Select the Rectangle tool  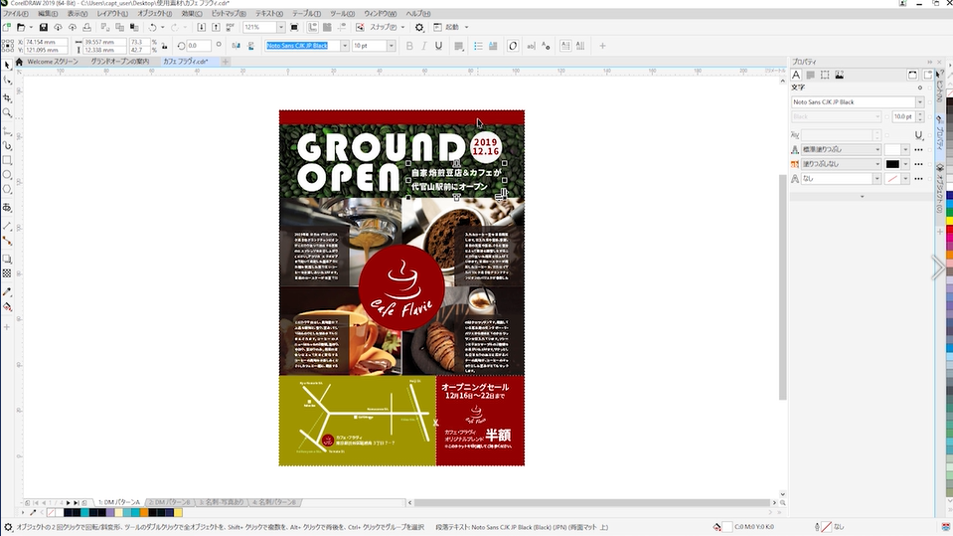pos(7,159)
